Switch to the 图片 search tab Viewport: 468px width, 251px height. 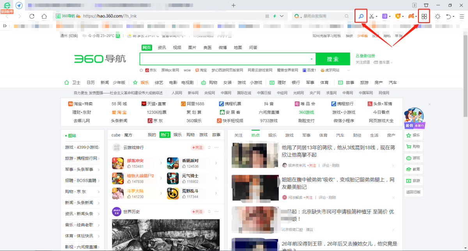(192, 47)
